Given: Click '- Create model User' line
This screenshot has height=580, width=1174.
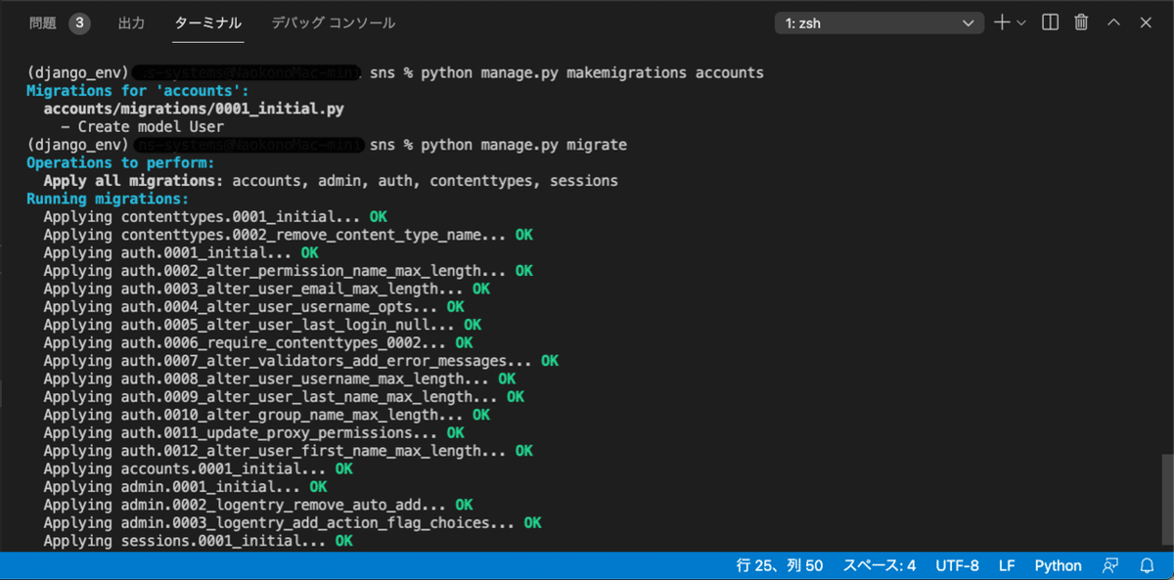Looking at the screenshot, I should (x=142, y=126).
